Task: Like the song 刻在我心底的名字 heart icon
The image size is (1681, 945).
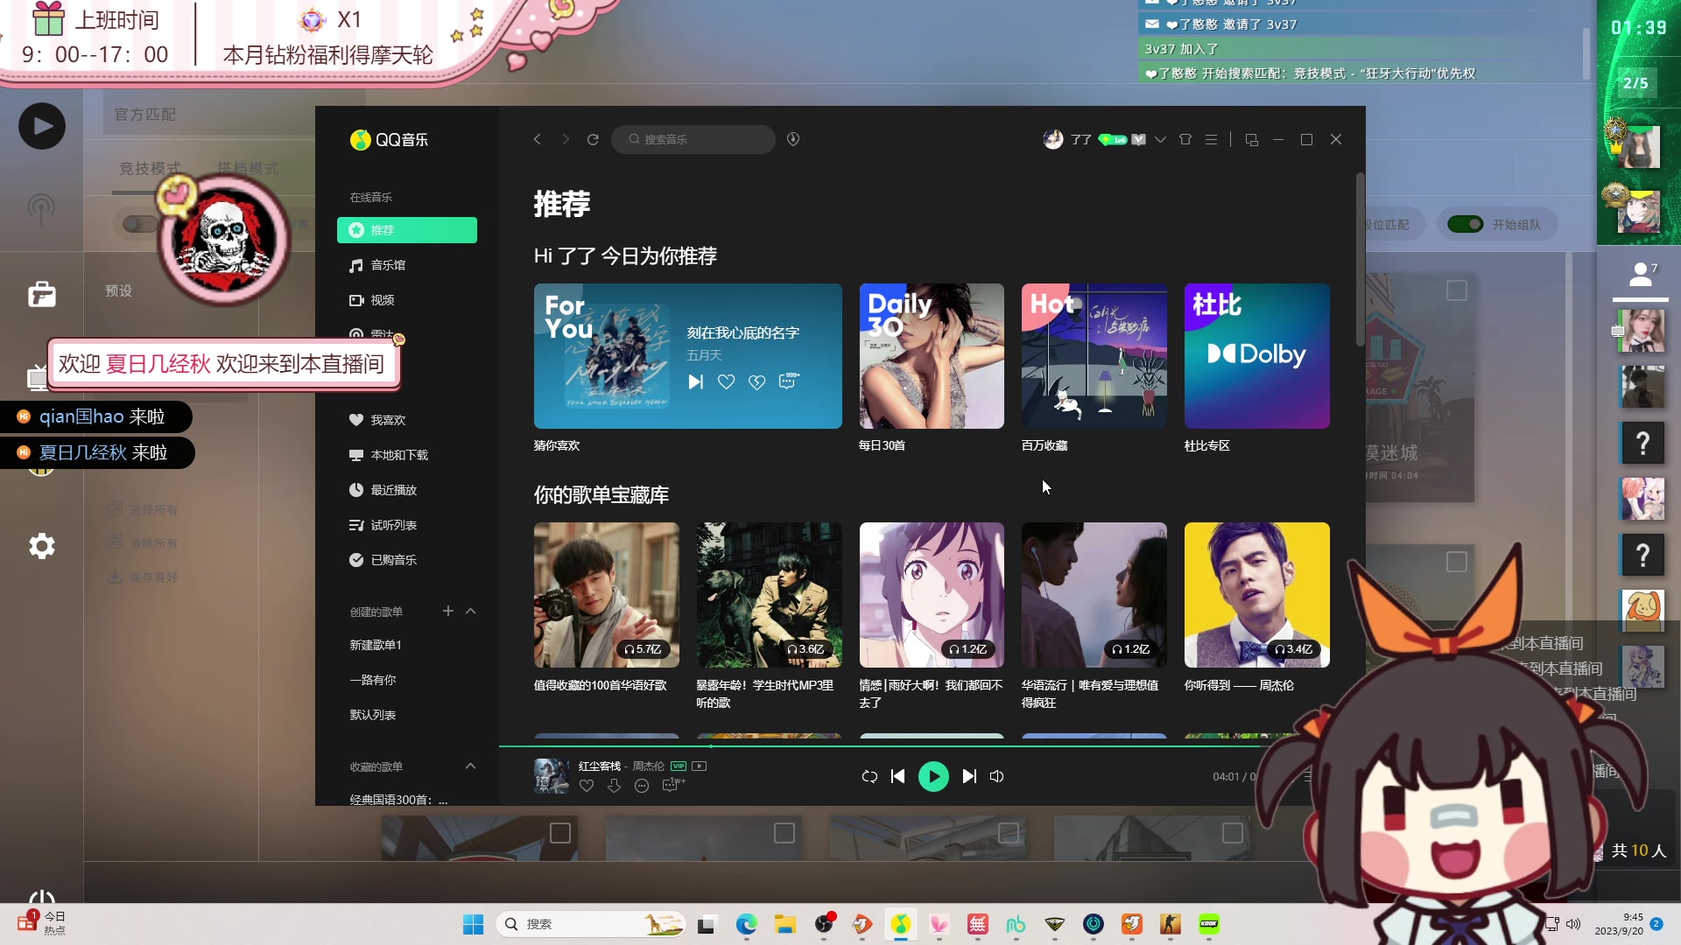Action: pos(726,381)
